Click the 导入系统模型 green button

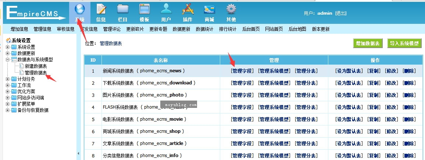pos(405,43)
